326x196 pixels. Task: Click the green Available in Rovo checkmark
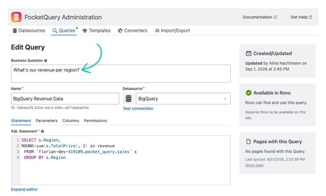pos(248,93)
